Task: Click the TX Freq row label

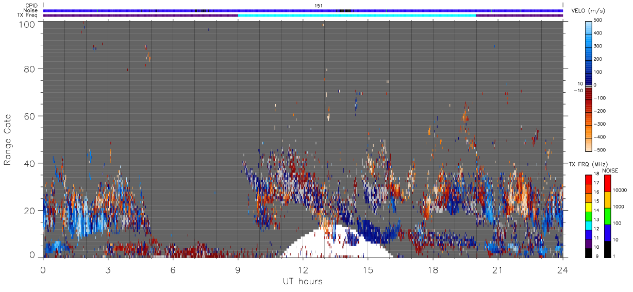Action: 27,15
